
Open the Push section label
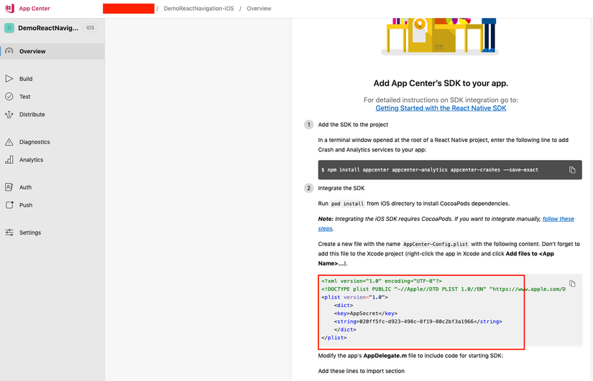tap(26, 205)
